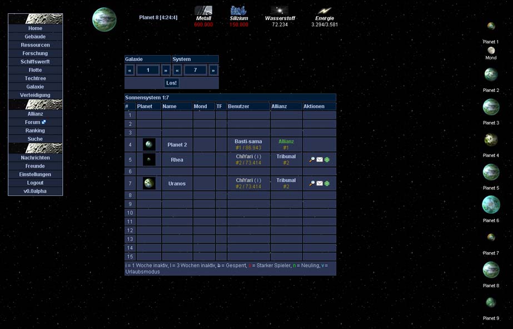This screenshot has height=329, width=513.
Task: Click the Wasserstoff resource icon
Action: [280, 11]
